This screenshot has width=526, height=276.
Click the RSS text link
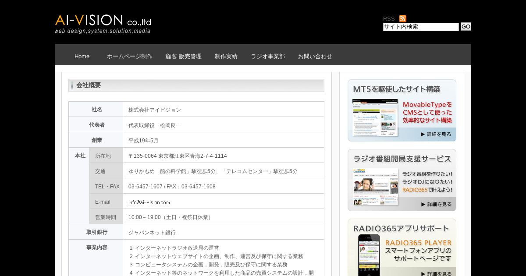[x=389, y=18]
